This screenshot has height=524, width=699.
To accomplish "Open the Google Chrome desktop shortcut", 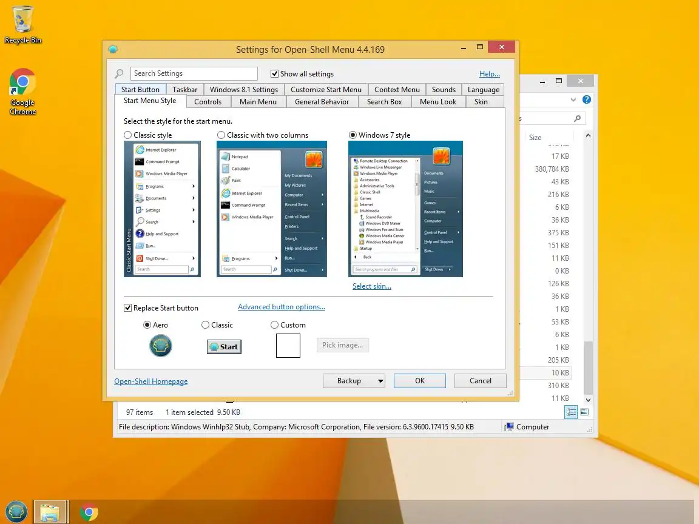I will click(x=22, y=92).
